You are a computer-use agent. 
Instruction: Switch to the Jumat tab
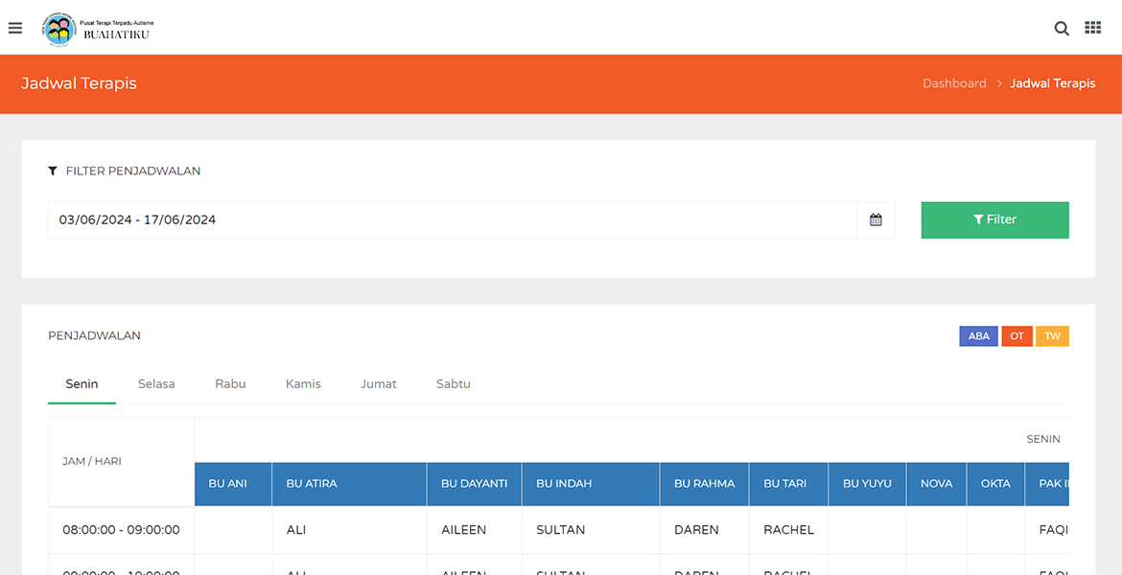[x=379, y=384]
